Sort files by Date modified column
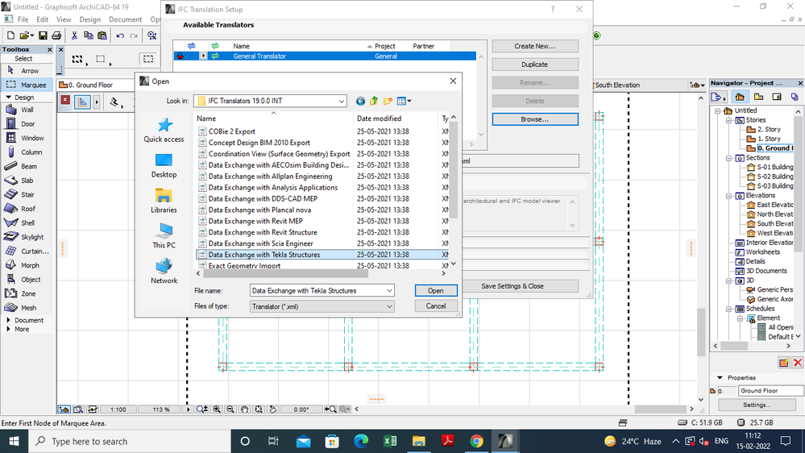 [379, 118]
